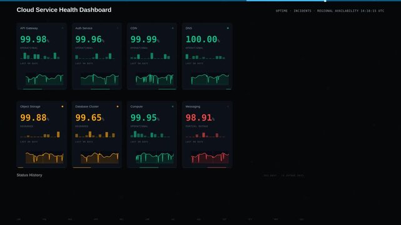Viewport: 401px width, 225px height.
Task: Click the 99.65 uptime value
Action: (x=88, y=117)
